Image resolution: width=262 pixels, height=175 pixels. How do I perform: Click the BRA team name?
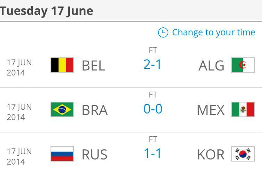pos(95,110)
